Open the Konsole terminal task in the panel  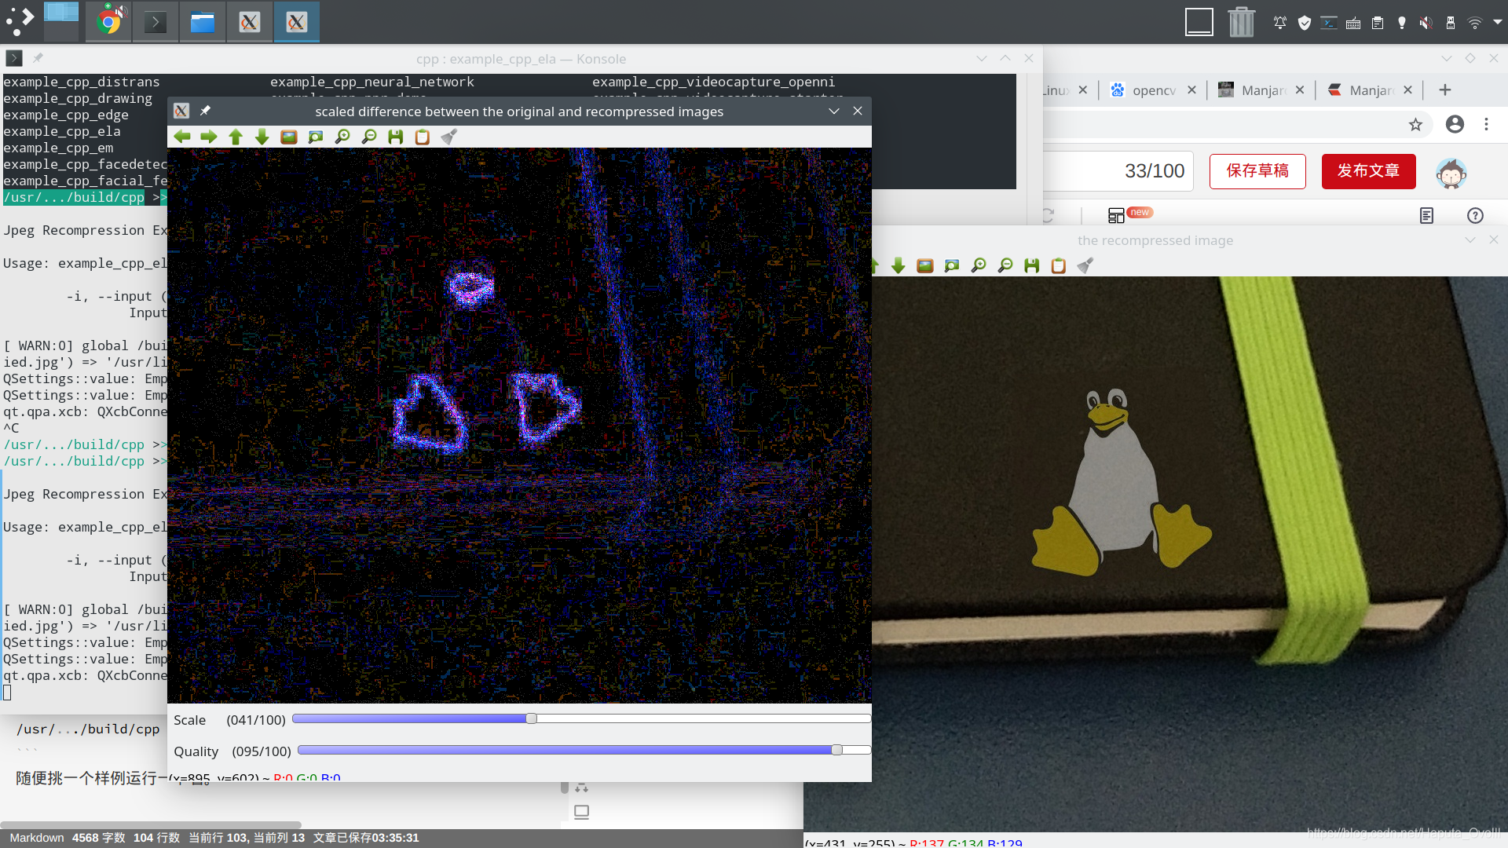[x=155, y=21]
